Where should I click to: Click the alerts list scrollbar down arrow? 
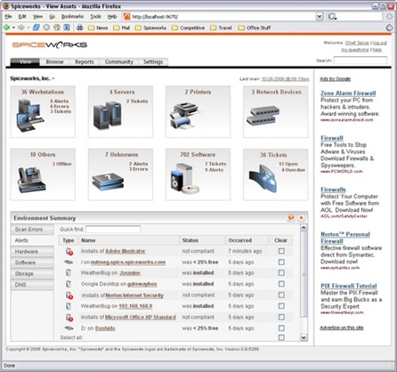click(x=304, y=337)
